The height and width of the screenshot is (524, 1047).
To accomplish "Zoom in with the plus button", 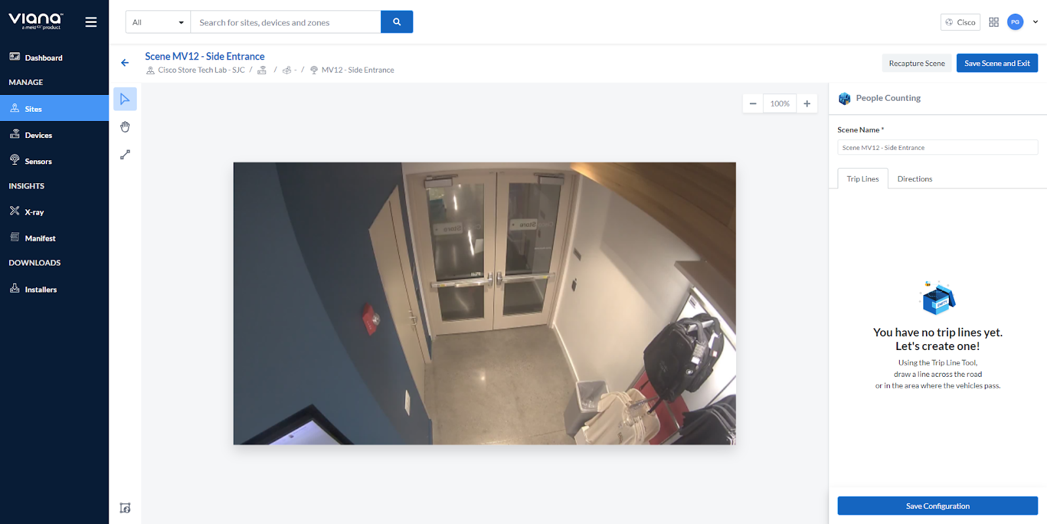I will (807, 103).
